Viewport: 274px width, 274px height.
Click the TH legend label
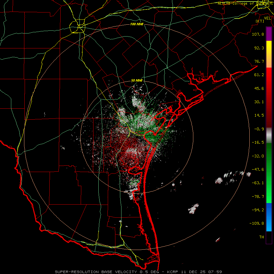click(x=262, y=237)
